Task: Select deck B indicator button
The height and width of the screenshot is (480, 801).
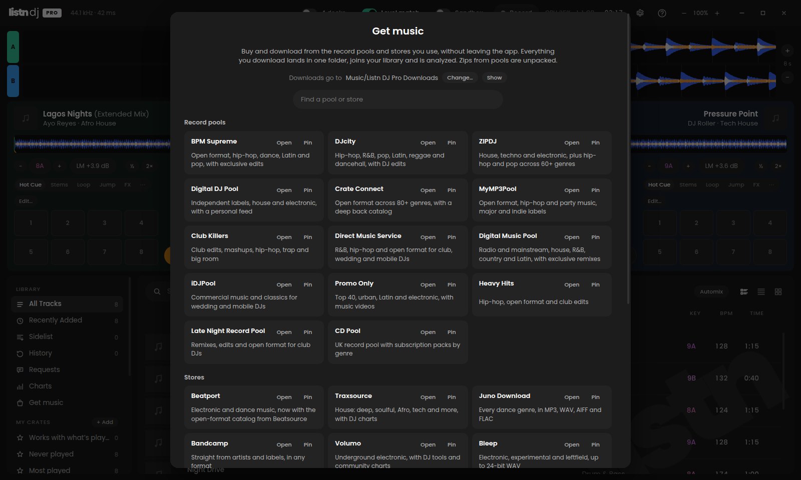Action: (13, 80)
